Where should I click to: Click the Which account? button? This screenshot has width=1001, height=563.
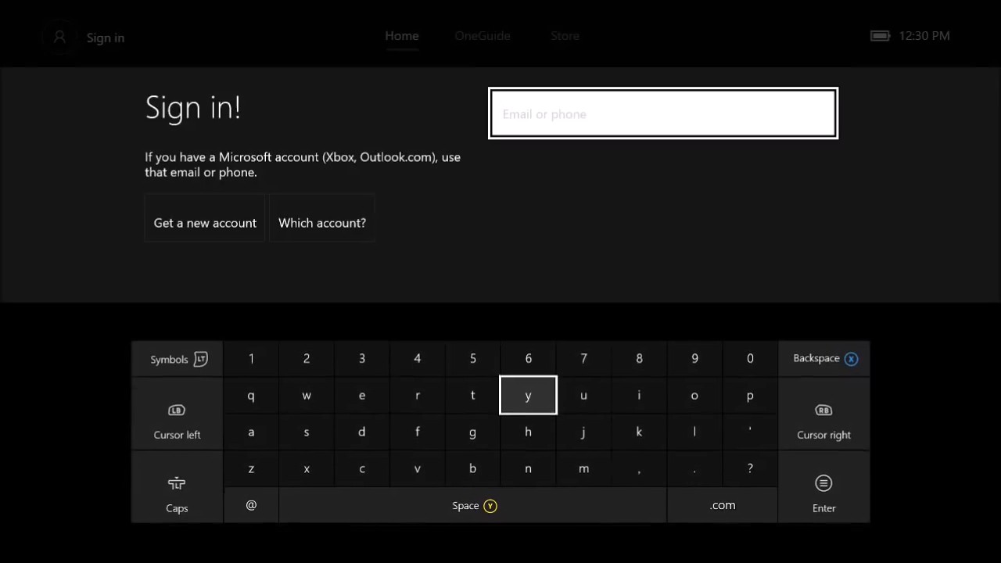tap(322, 223)
